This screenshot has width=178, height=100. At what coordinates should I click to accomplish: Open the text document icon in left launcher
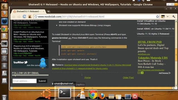(4, 36)
